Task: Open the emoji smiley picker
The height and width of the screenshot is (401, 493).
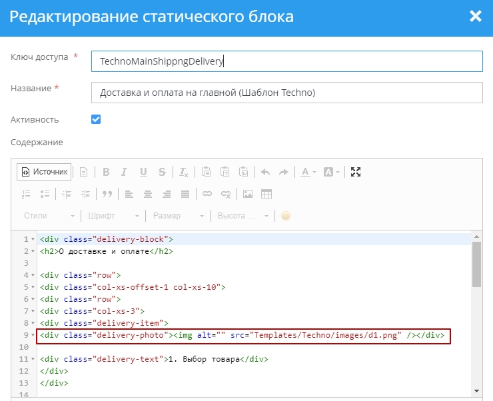Action: (286, 216)
